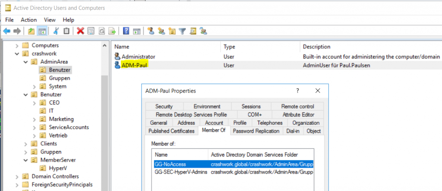Toggle the Show/Hide Action Pane icon
Image resolution: width=442 pixels, height=191 pixels.
coord(137,31)
